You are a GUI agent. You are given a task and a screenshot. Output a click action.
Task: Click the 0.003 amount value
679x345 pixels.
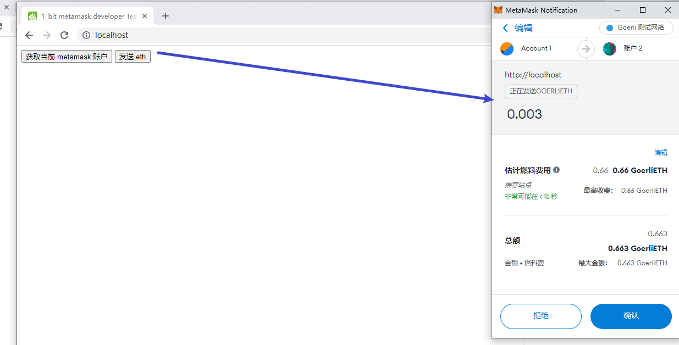pos(525,114)
